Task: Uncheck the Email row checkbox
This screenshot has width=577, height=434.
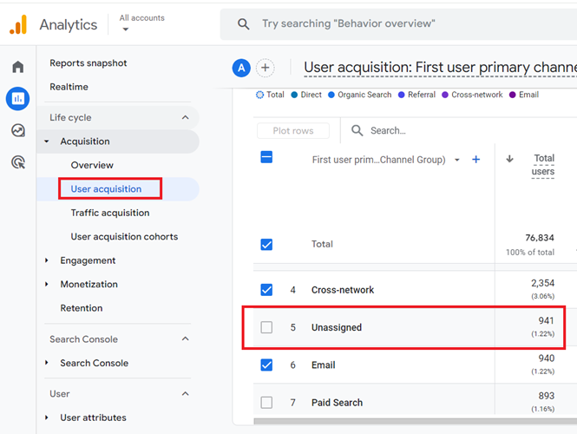Action: click(266, 365)
